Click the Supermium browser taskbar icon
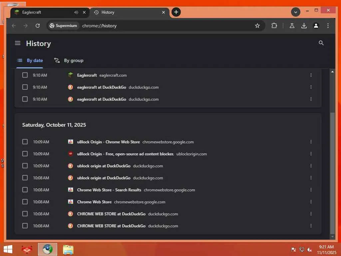This screenshot has height=256, width=341. (x=47, y=249)
